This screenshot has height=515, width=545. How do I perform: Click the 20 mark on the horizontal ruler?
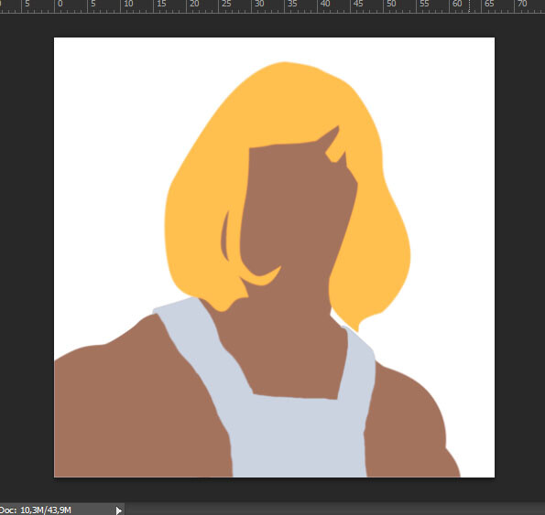click(194, 4)
